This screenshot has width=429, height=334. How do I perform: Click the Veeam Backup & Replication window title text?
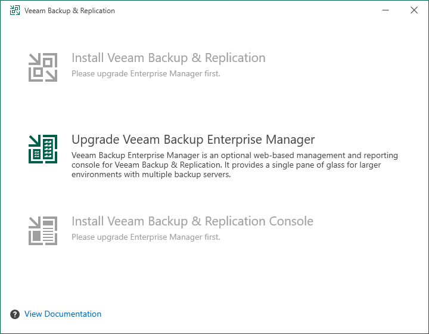70,11
